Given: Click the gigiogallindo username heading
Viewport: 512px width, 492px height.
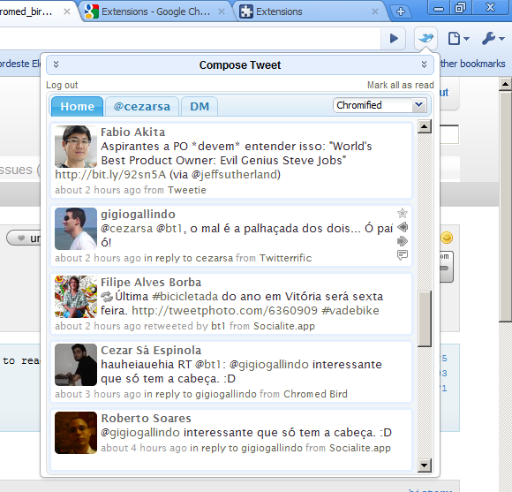Looking at the screenshot, I should [x=138, y=215].
